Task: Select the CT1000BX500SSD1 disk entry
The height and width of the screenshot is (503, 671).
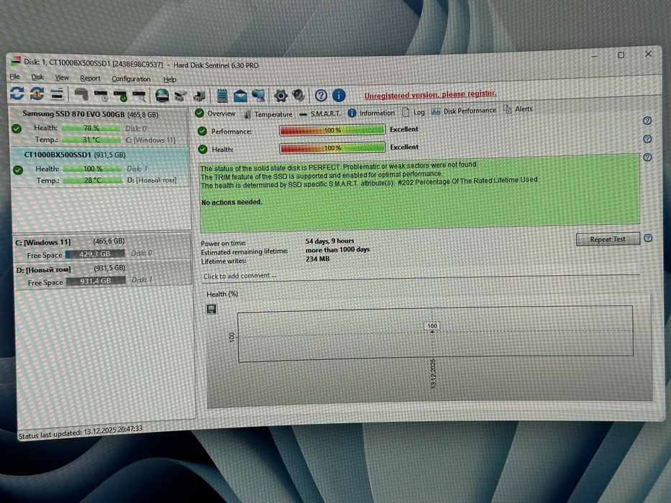Action: 100,167
